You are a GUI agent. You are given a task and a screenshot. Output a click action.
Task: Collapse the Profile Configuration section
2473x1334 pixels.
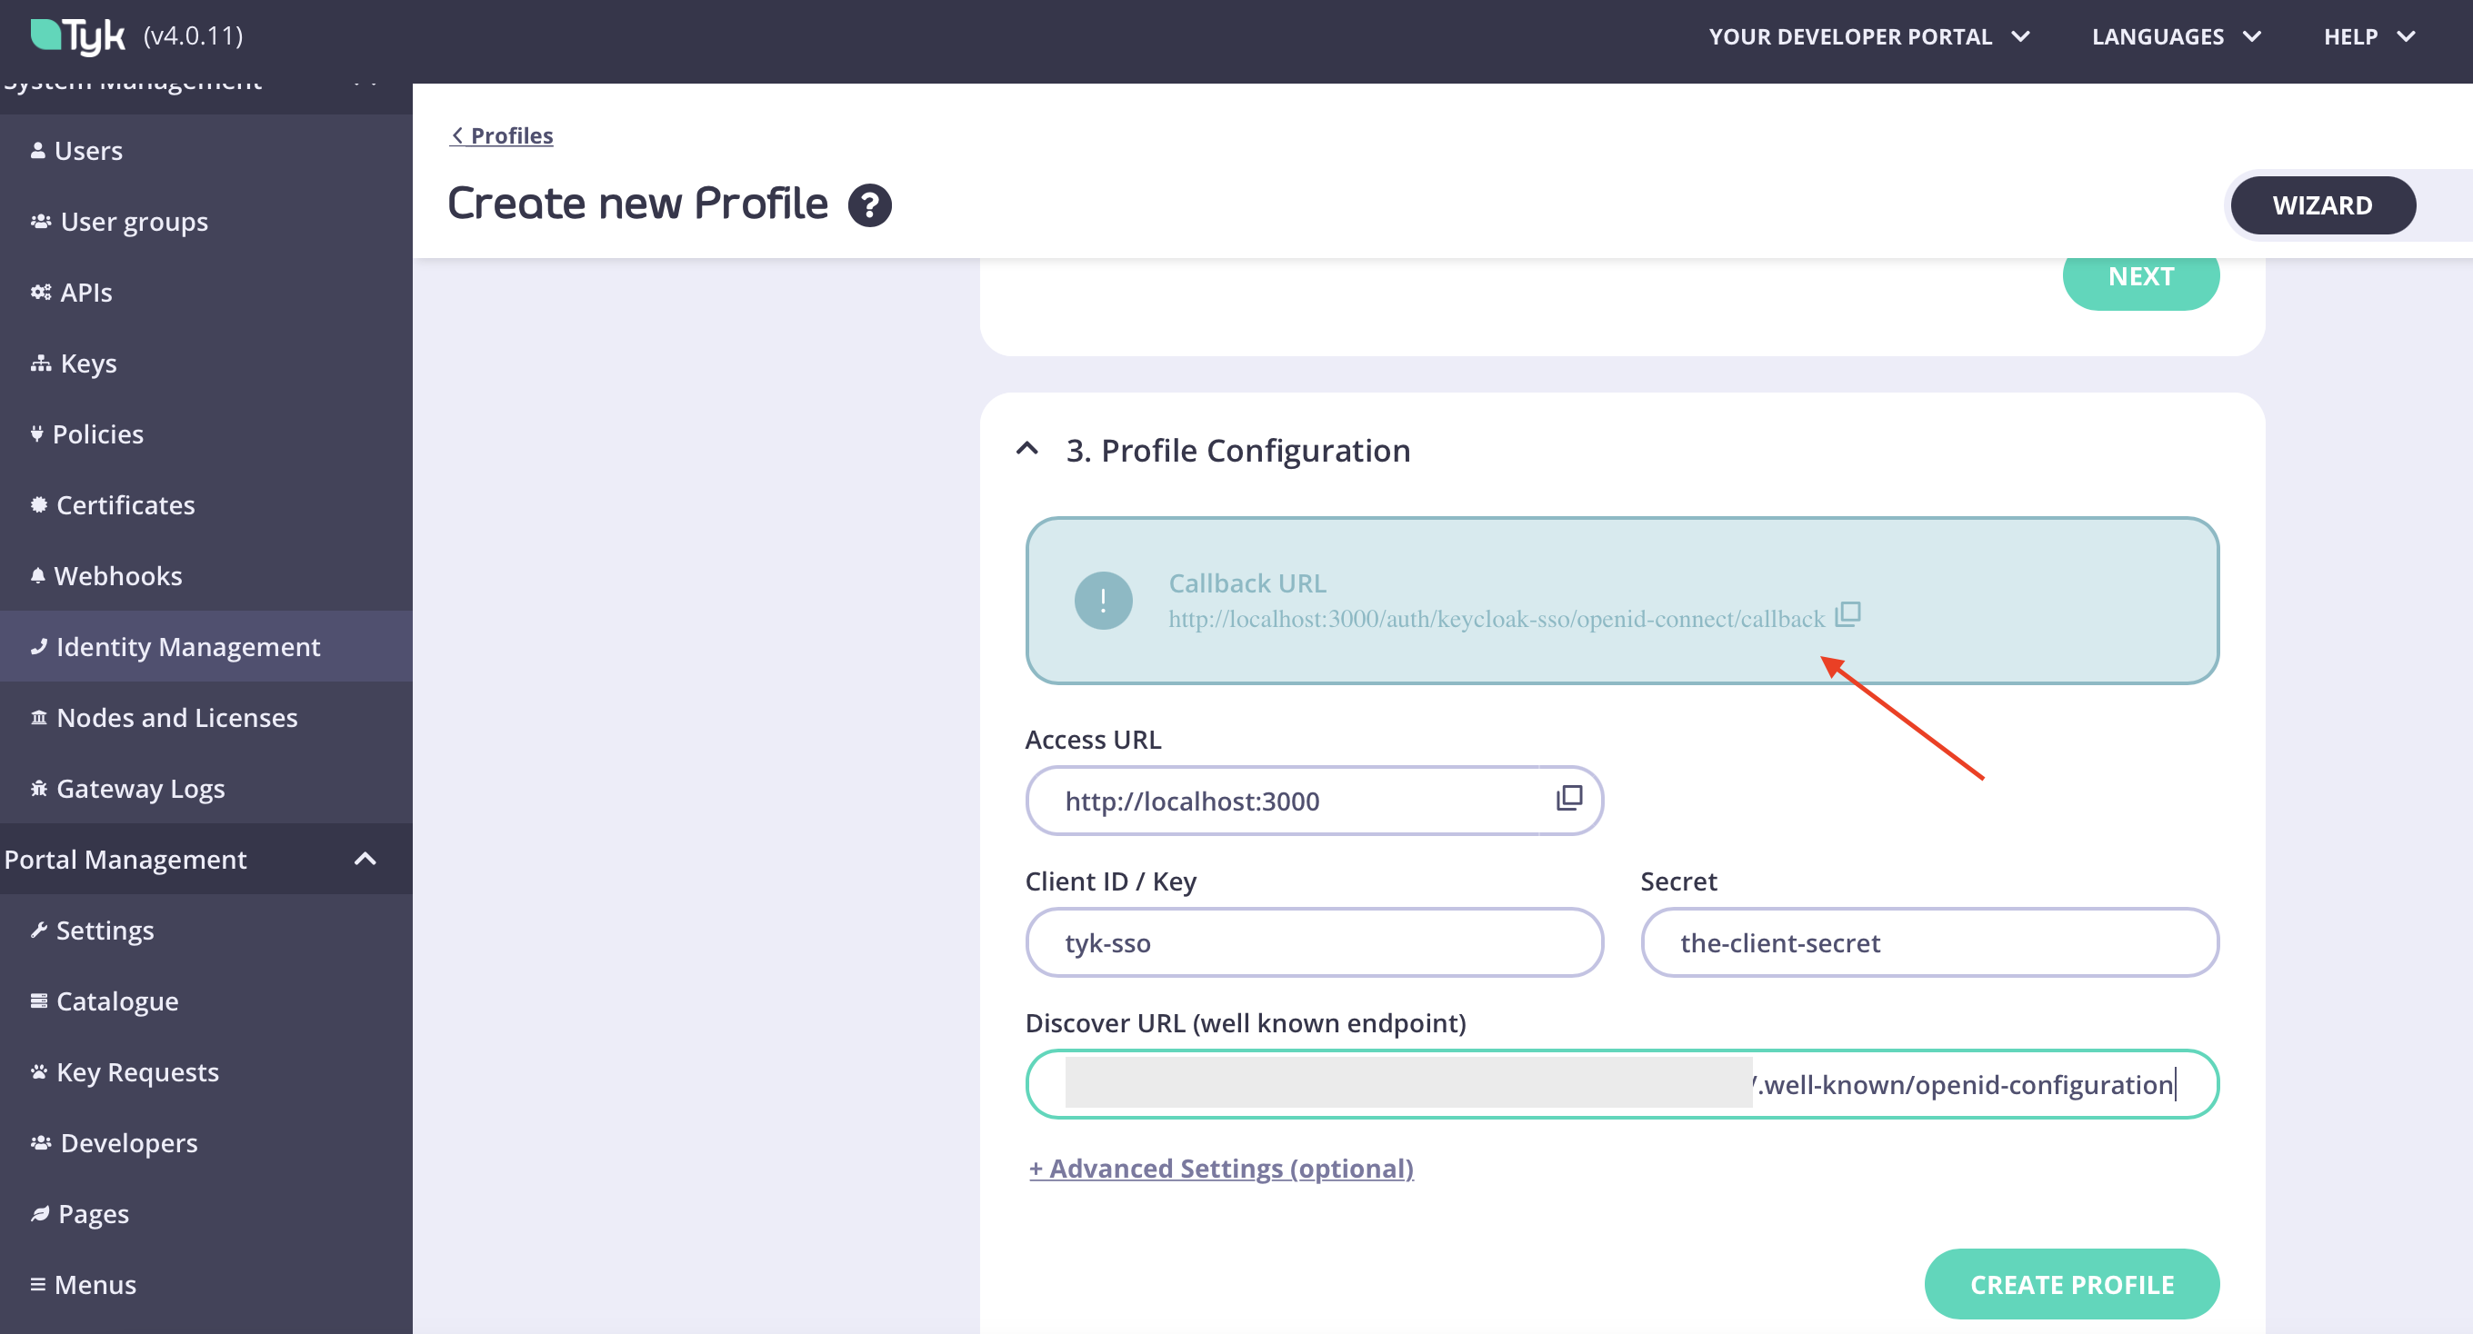[1026, 449]
